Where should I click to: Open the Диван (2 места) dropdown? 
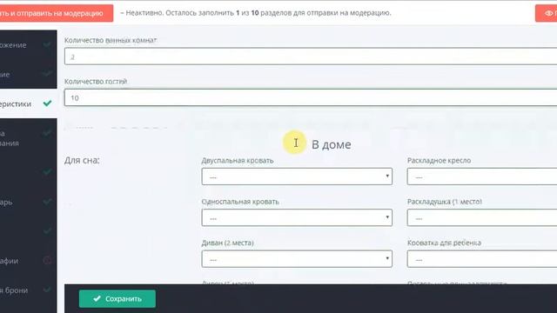[x=297, y=259]
